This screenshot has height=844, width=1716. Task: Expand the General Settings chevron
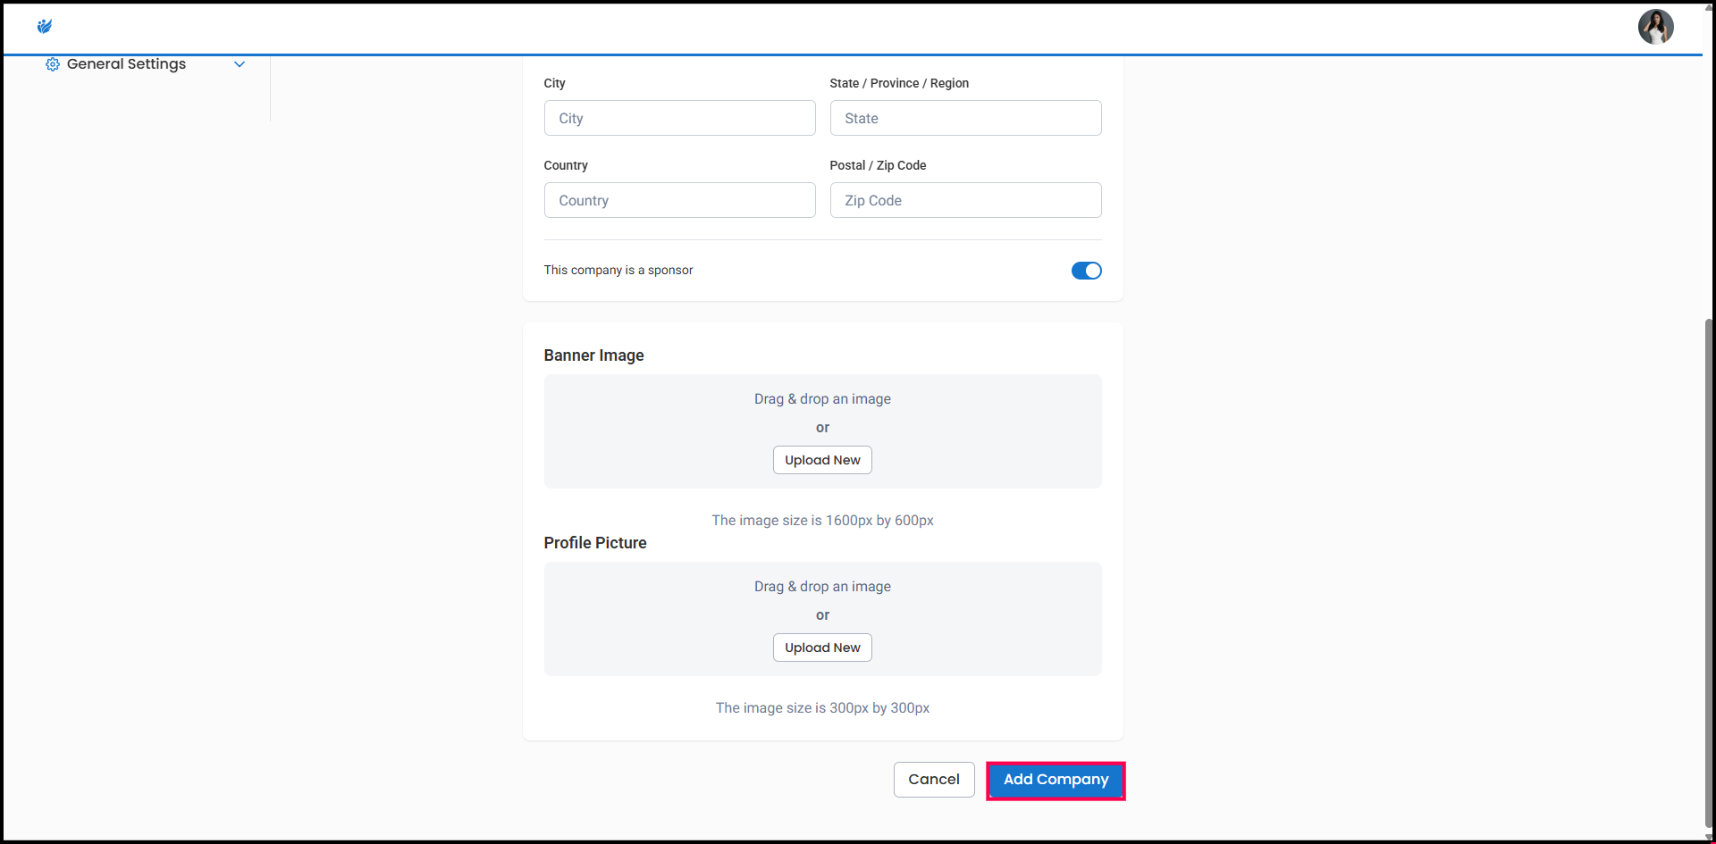tap(240, 64)
